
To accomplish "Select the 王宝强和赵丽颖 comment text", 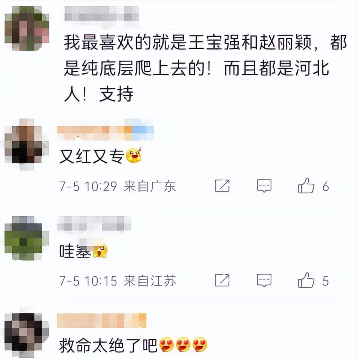I will [x=205, y=68].
